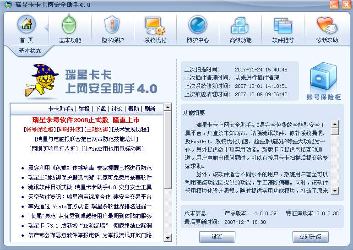This screenshot has width=353, height=250.
Task: Click the 上次痕迹清理时间 value 2007-12-09 09:26:42
Action: (261, 94)
